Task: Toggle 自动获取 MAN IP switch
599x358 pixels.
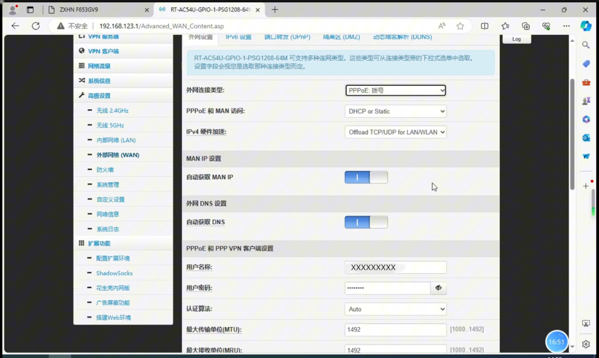Action: pos(366,178)
